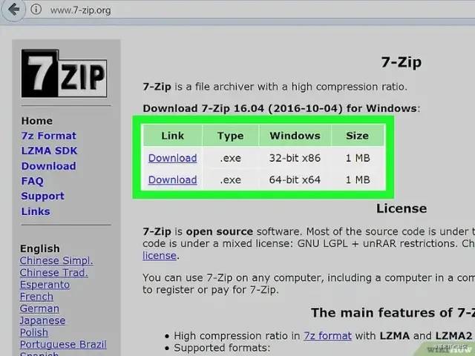Click '7-Zip is a file archiver' sentence

[x=275, y=87]
